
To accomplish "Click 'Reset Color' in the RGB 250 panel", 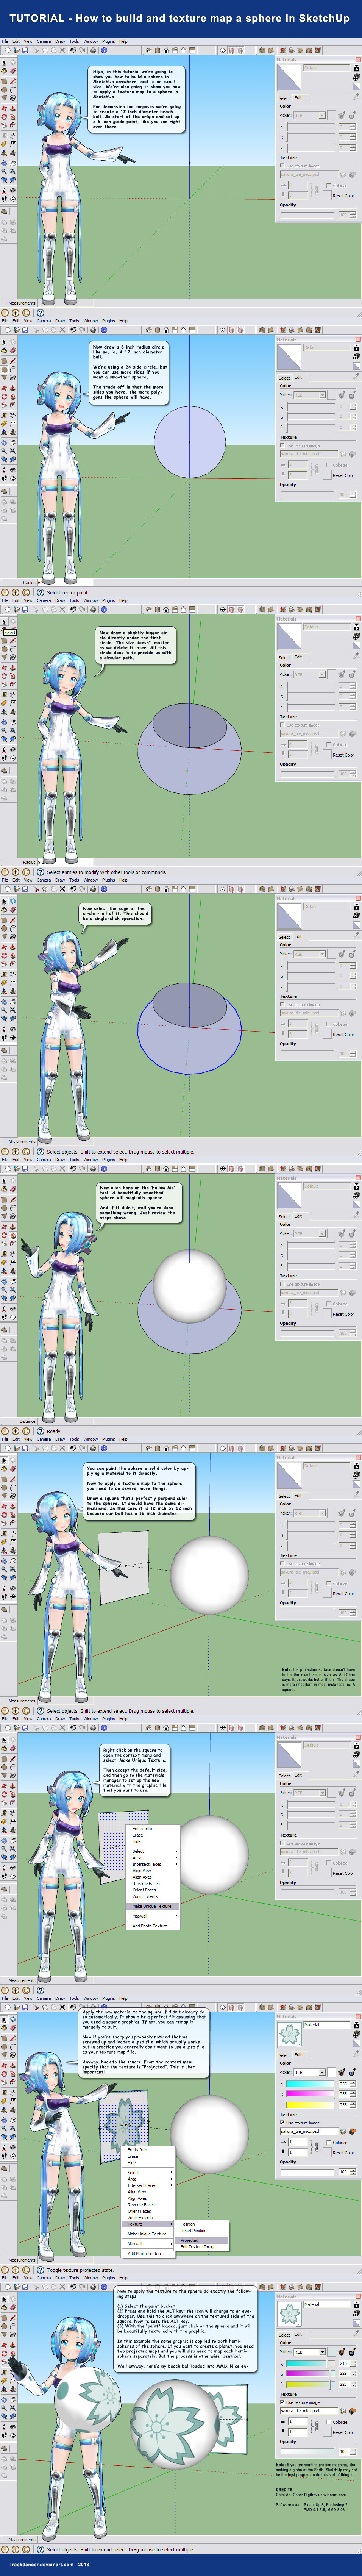I will point(344,2153).
